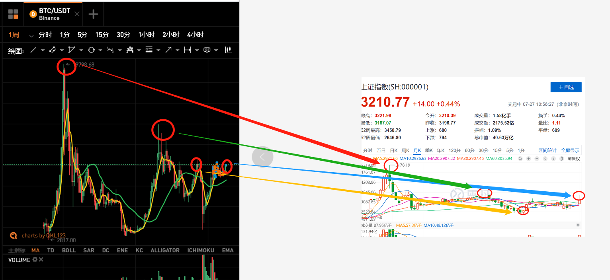Screen dimensions: 610x280
Task: Toggle the MA main indicator
Action: tap(36, 250)
